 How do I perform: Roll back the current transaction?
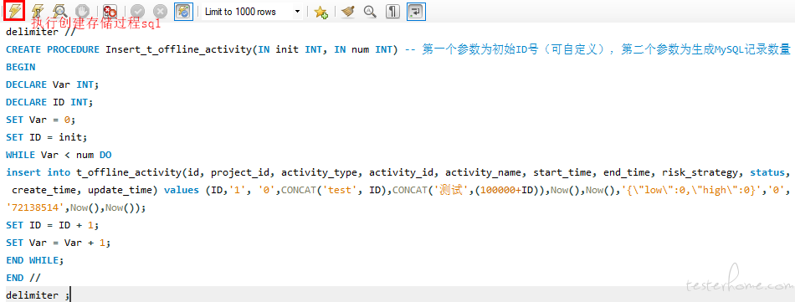[160, 11]
